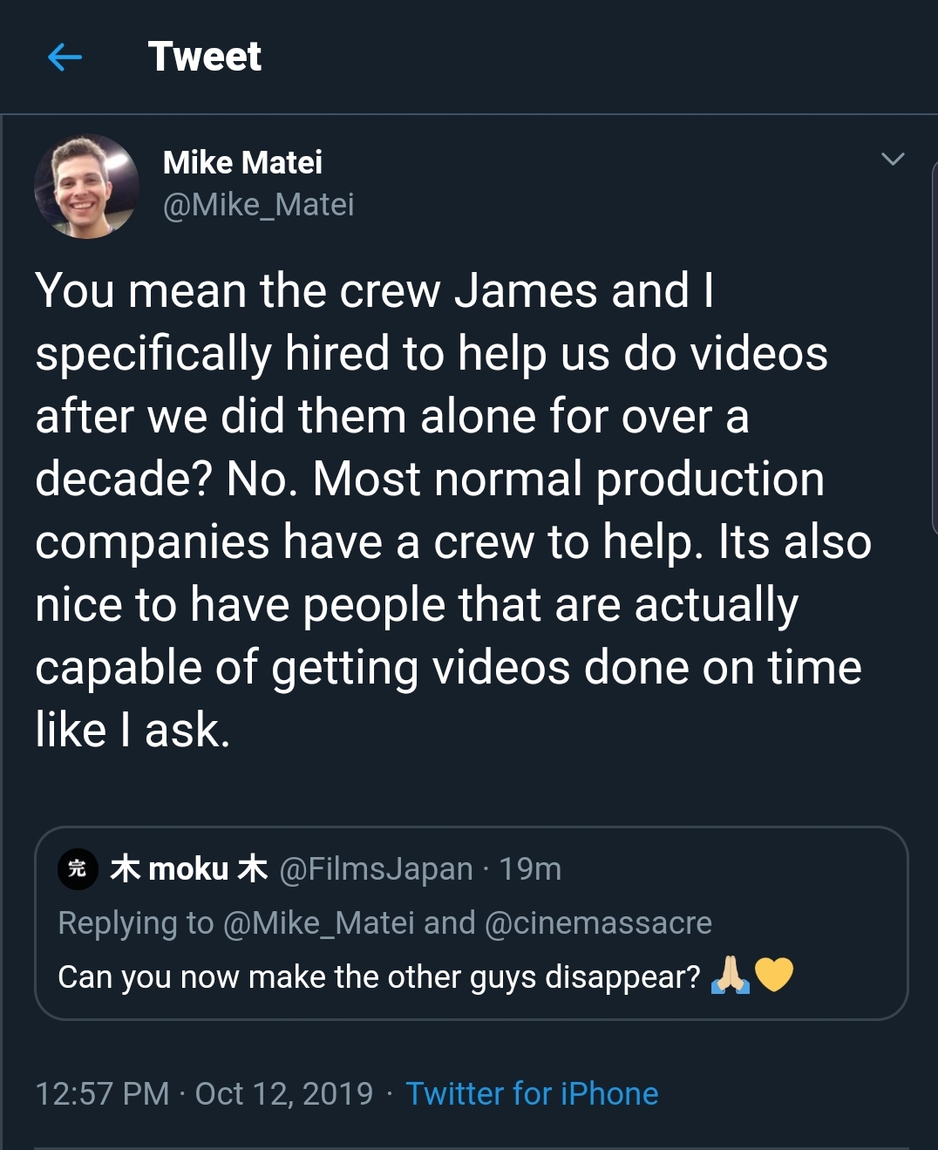Click the 19m timestamp on quoted tweet
This screenshot has height=1150, width=938.
(530, 869)
